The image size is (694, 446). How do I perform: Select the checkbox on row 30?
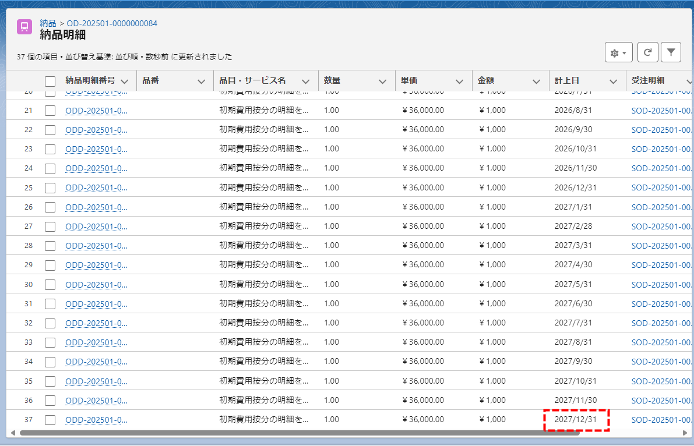tap(50, 285)
